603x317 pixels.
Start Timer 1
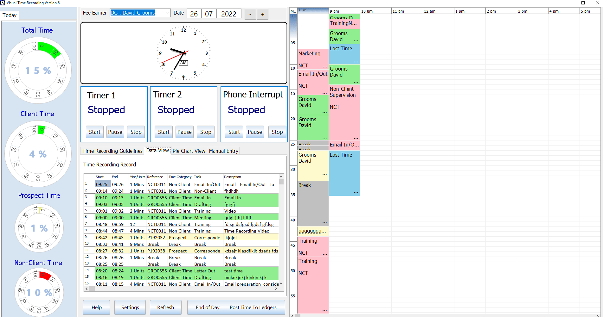pyautogui.click(x=94, y=132)
